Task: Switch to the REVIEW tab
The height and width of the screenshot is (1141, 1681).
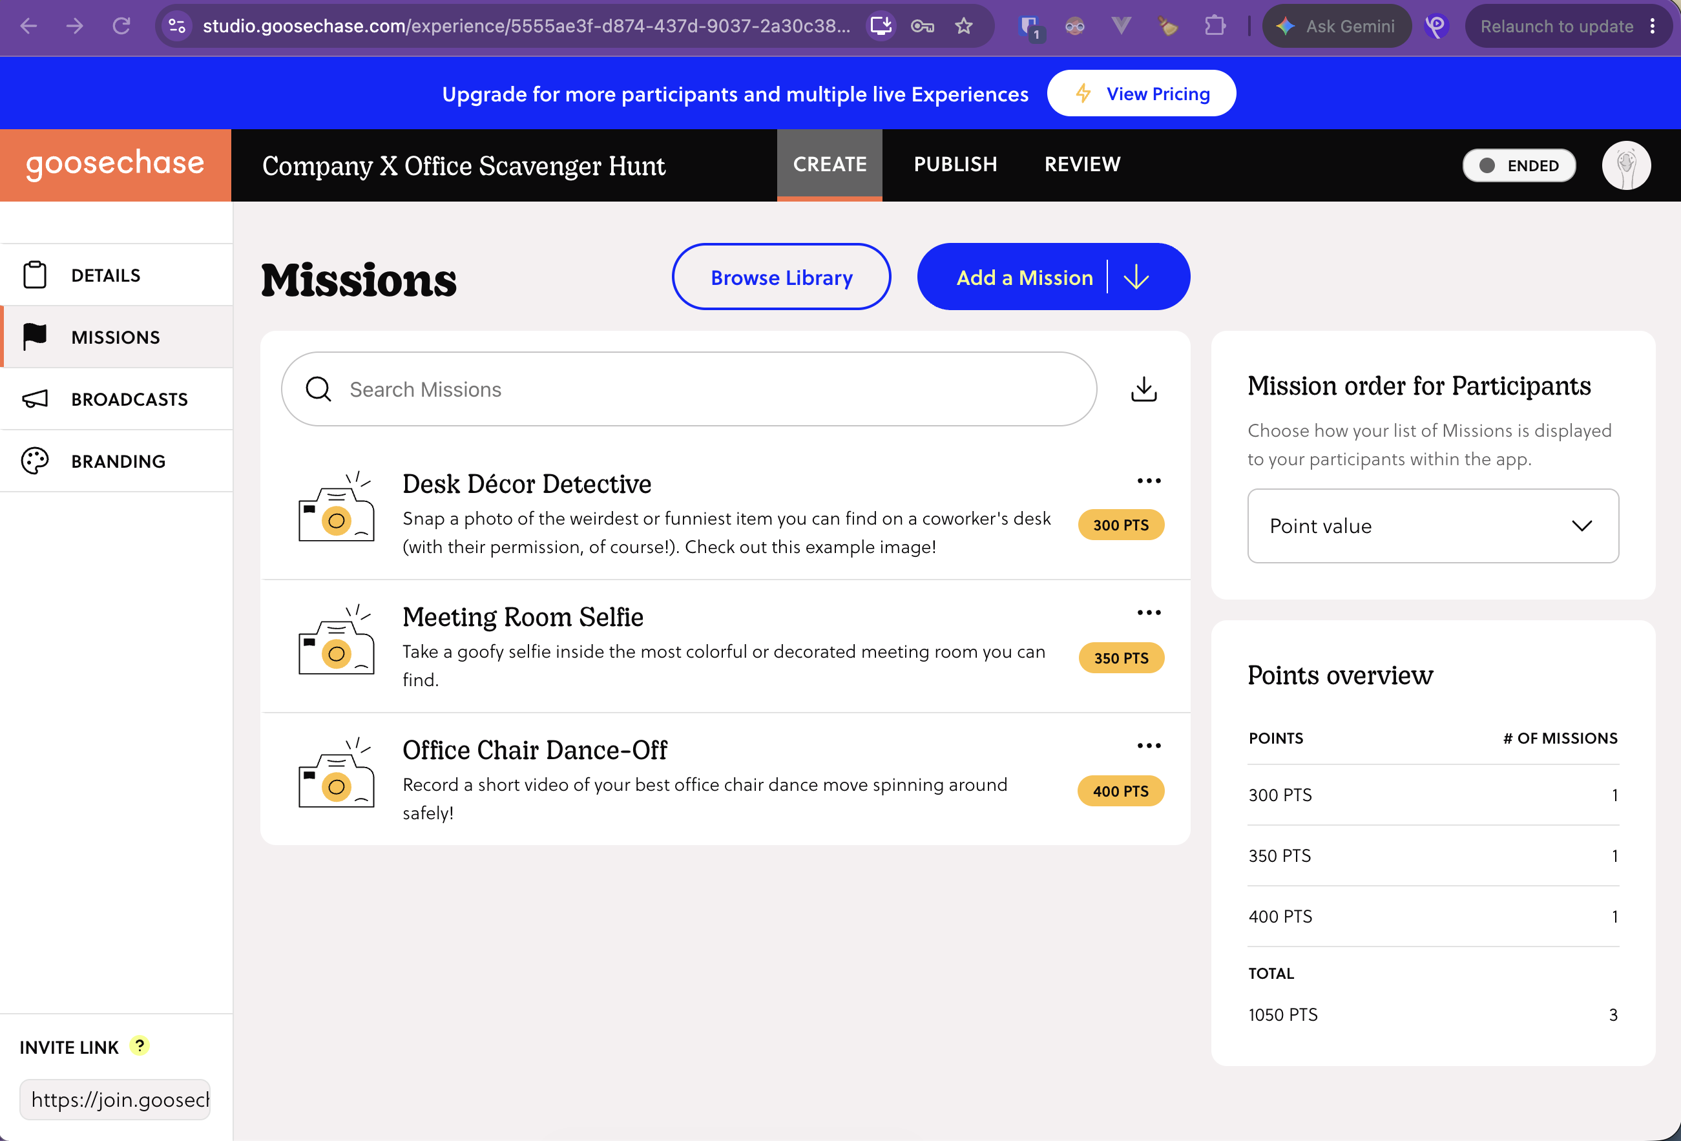Action: pyautogui.click(x=1082, y=164)
